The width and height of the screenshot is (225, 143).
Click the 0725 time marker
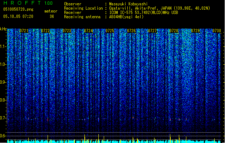[x=110, y=31]
